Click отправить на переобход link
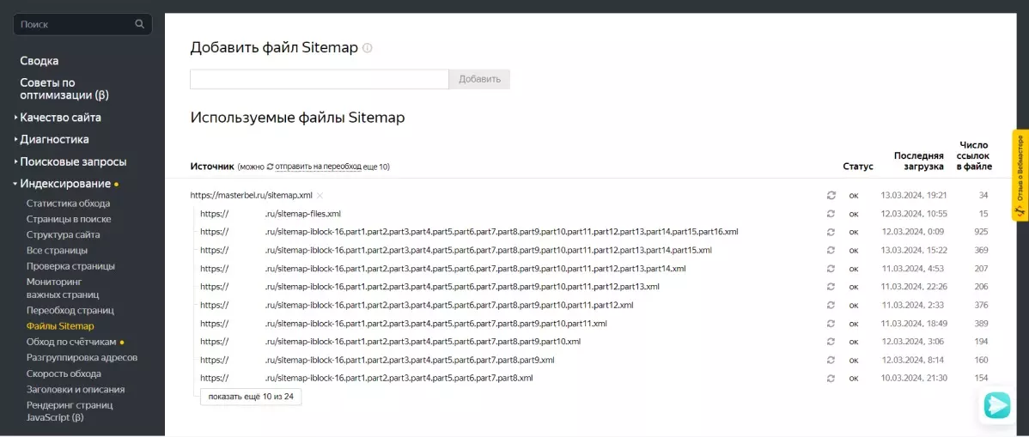This screenshot has width=1029, height=437. [319, 167]
